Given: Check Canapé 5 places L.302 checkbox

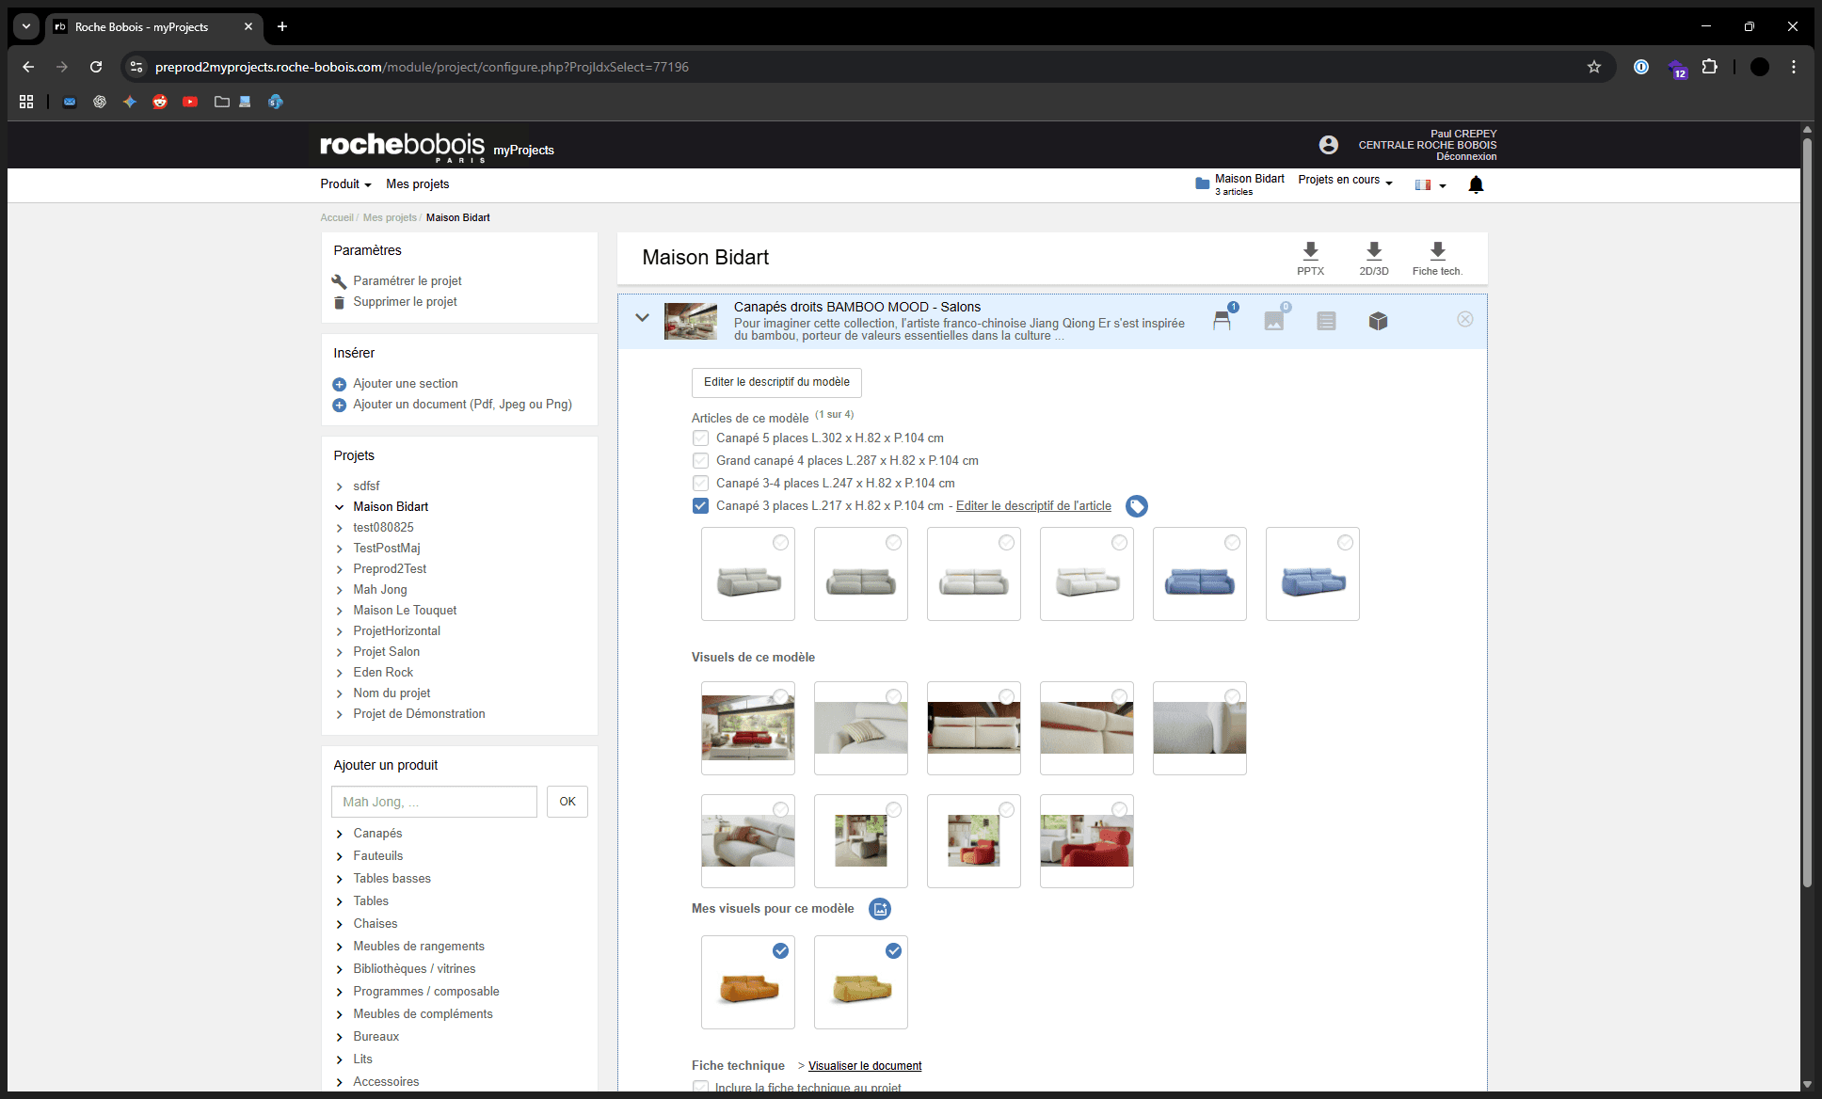Looking at the screenshot, I should (700, 438).
